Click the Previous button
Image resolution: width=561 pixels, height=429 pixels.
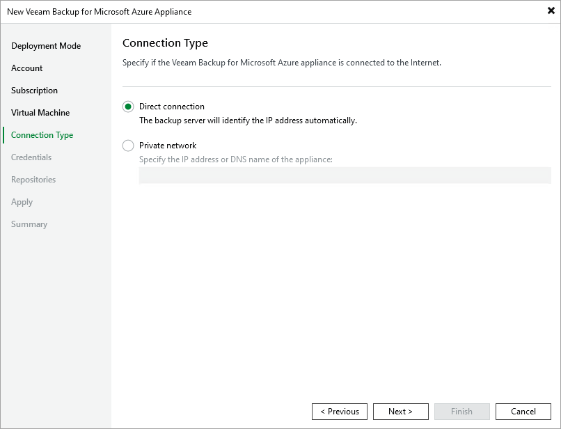[x=340, y=411]
